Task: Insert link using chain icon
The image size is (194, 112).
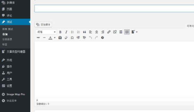Action: point(109,32)
